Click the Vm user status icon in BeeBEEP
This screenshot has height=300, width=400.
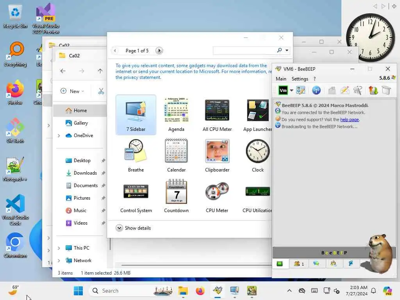point(283,90)
